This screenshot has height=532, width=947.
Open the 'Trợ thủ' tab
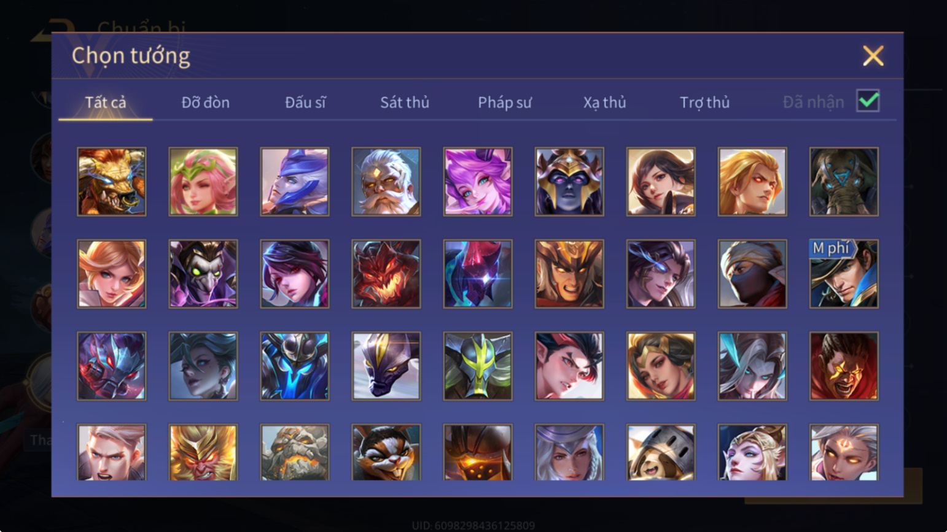pos(704,102)
